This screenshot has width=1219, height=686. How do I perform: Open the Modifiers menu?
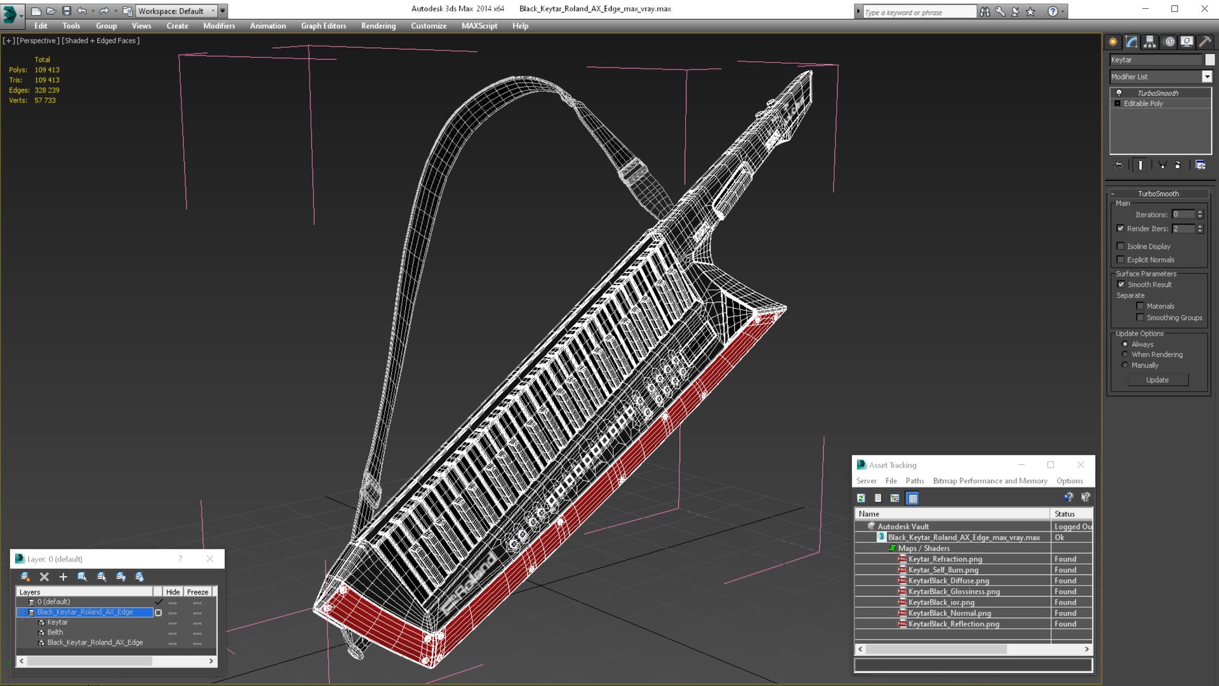pos(219,26)
